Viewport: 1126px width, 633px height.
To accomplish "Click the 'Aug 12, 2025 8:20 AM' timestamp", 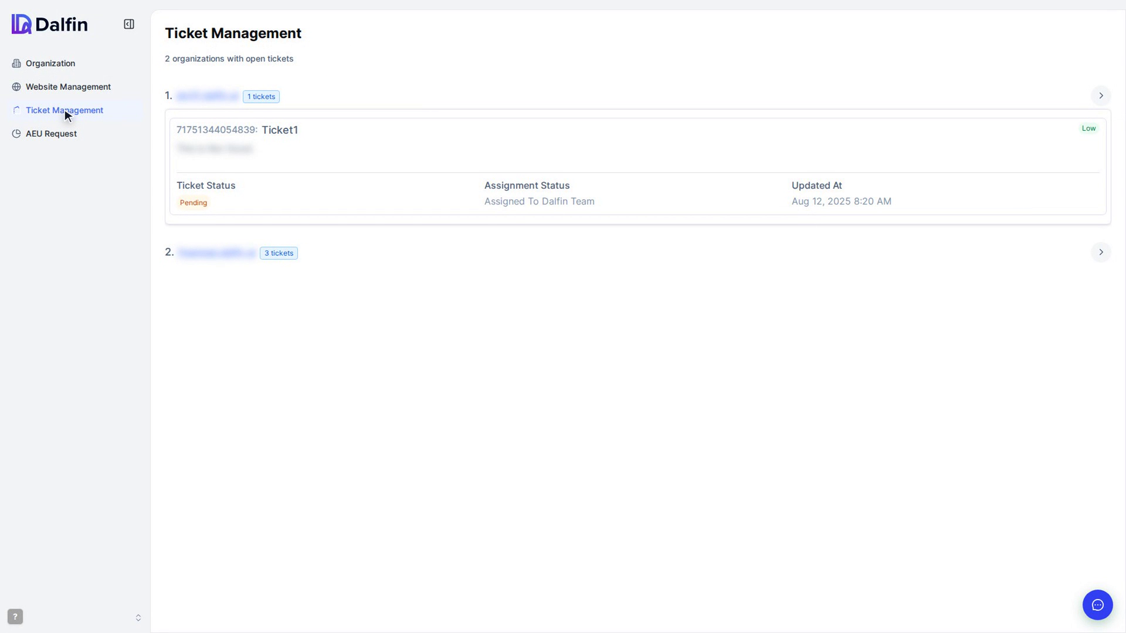I will pyautogui.click(x=841, y=201).
